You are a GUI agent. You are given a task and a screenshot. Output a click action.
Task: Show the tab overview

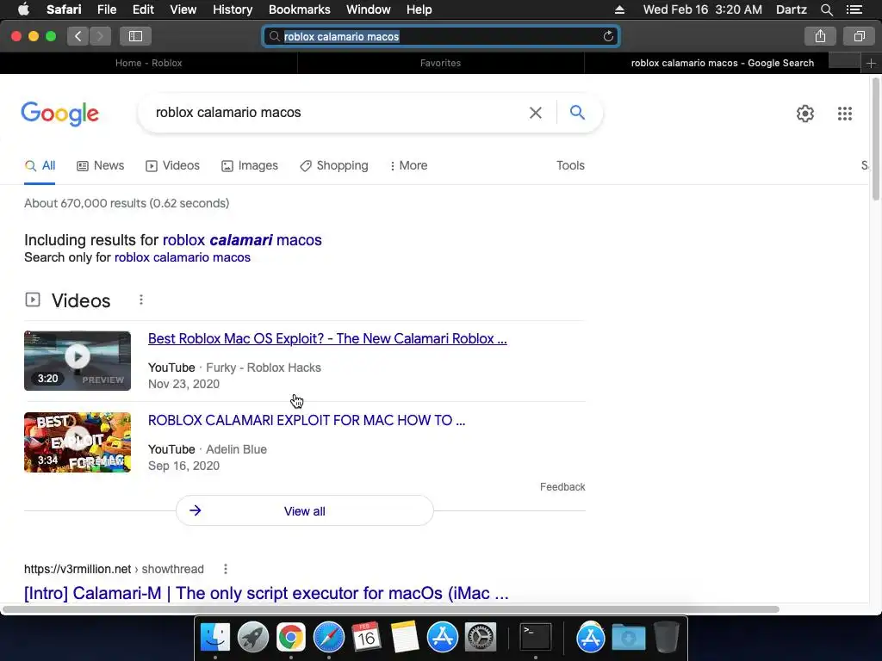859,36
